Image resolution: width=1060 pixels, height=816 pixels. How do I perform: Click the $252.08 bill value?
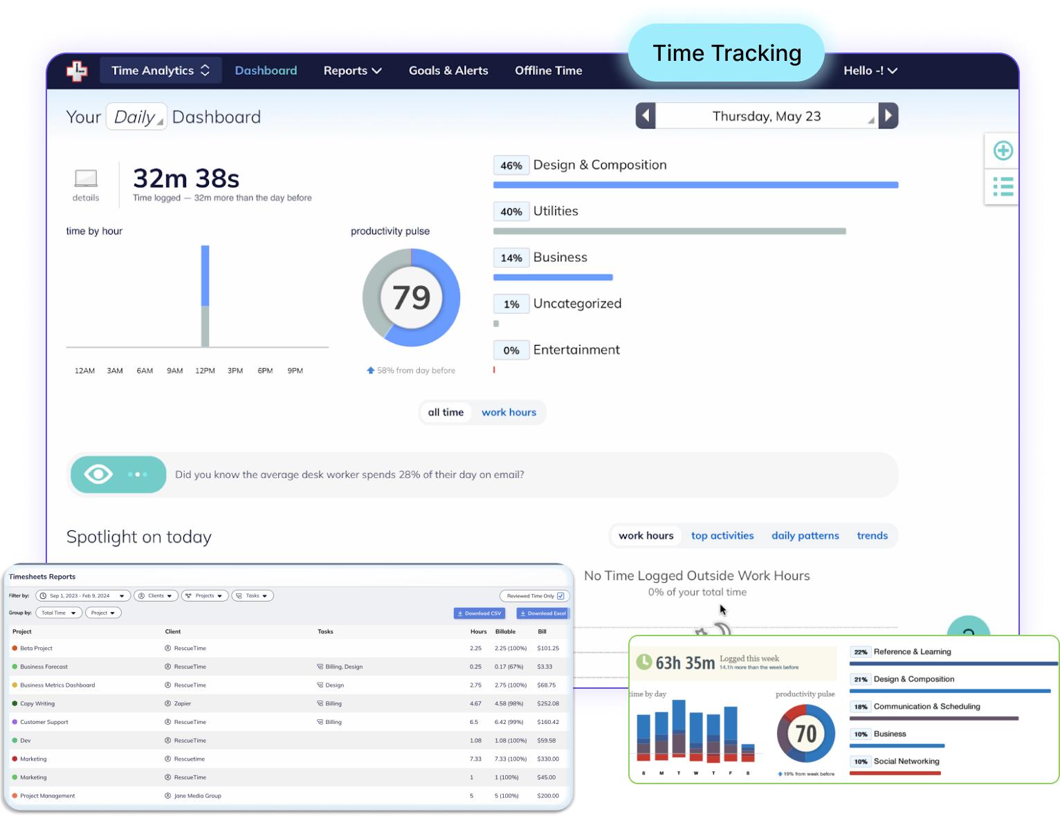pyautogui.click(x=548, y=704)
